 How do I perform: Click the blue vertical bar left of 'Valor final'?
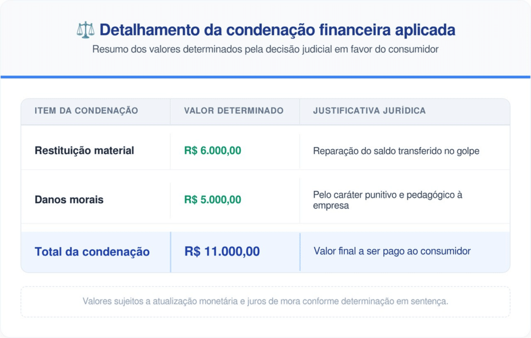pyautogui.click(x=300, y=252)
